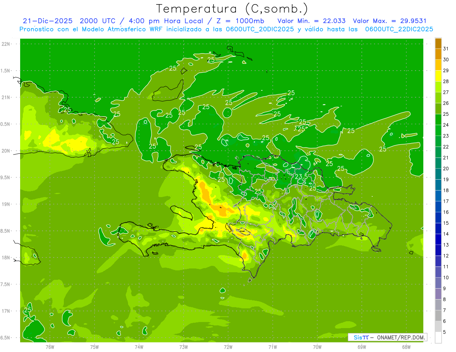The image size is (456, 352).
Task: Click the '18N' latitude label
Action: (x=6, y=257)
